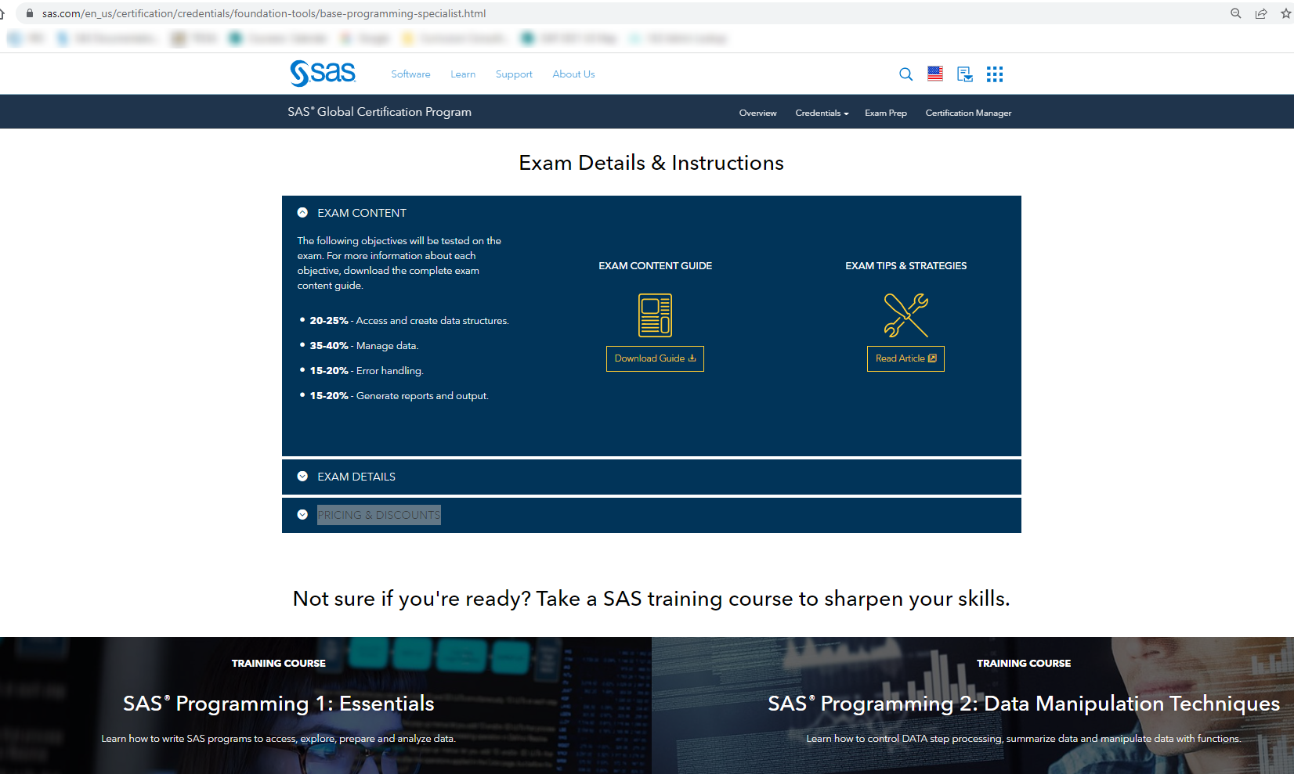Click the zoom-out magnifier in the address bar

pos(1235,13)
